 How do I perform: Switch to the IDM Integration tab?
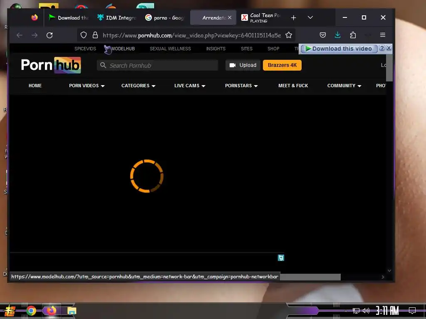click(116, 17)
